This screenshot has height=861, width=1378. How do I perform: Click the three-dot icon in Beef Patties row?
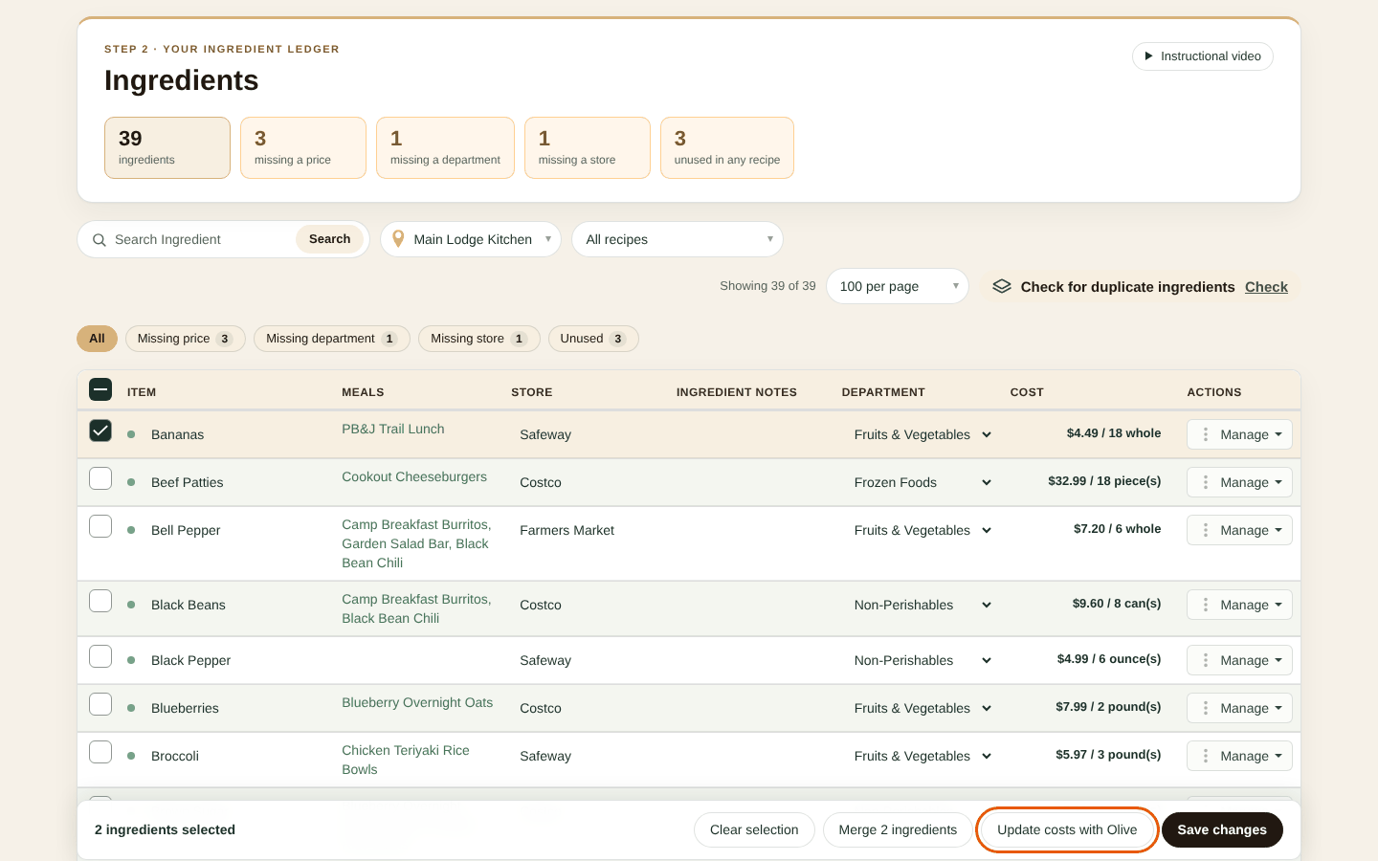1206,482
